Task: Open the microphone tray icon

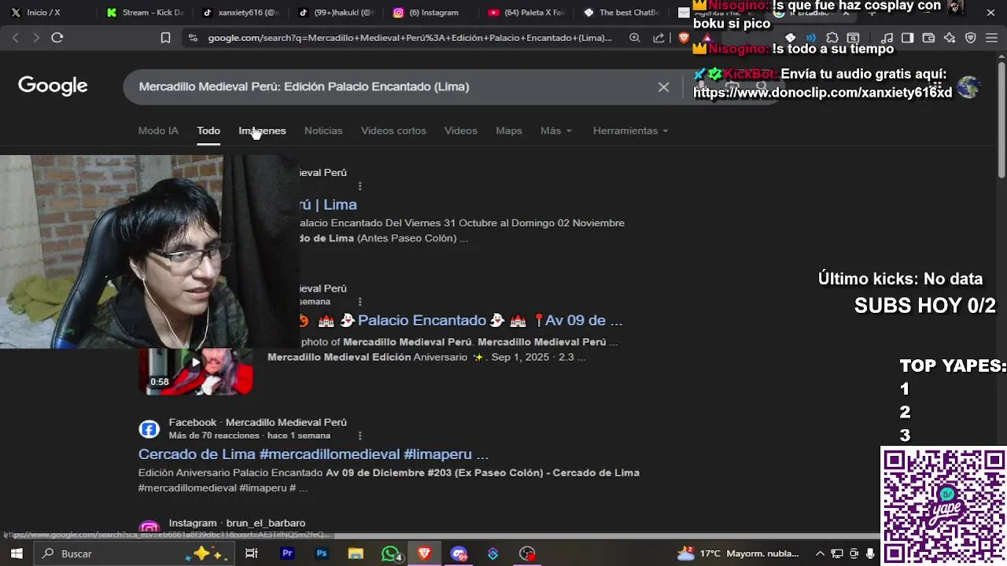Action: point(870,553)
